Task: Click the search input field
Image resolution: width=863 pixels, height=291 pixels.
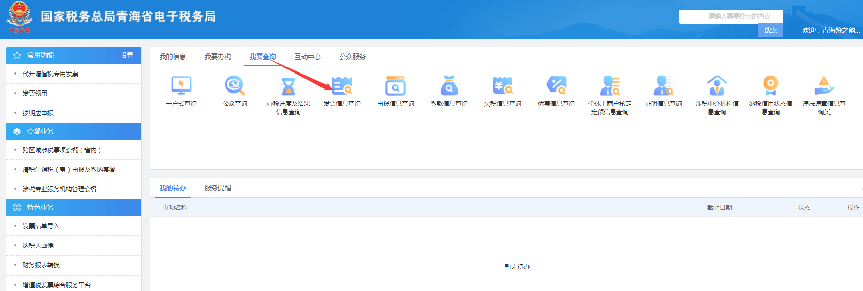Action: [731, 16]
